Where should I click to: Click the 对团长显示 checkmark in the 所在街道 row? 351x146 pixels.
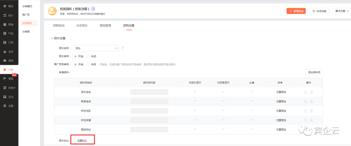(x=195, y=120)
